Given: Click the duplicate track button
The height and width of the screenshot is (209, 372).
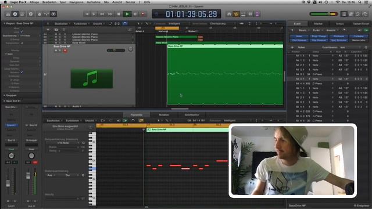Looking at the screenshot, I should click(56, 30).
